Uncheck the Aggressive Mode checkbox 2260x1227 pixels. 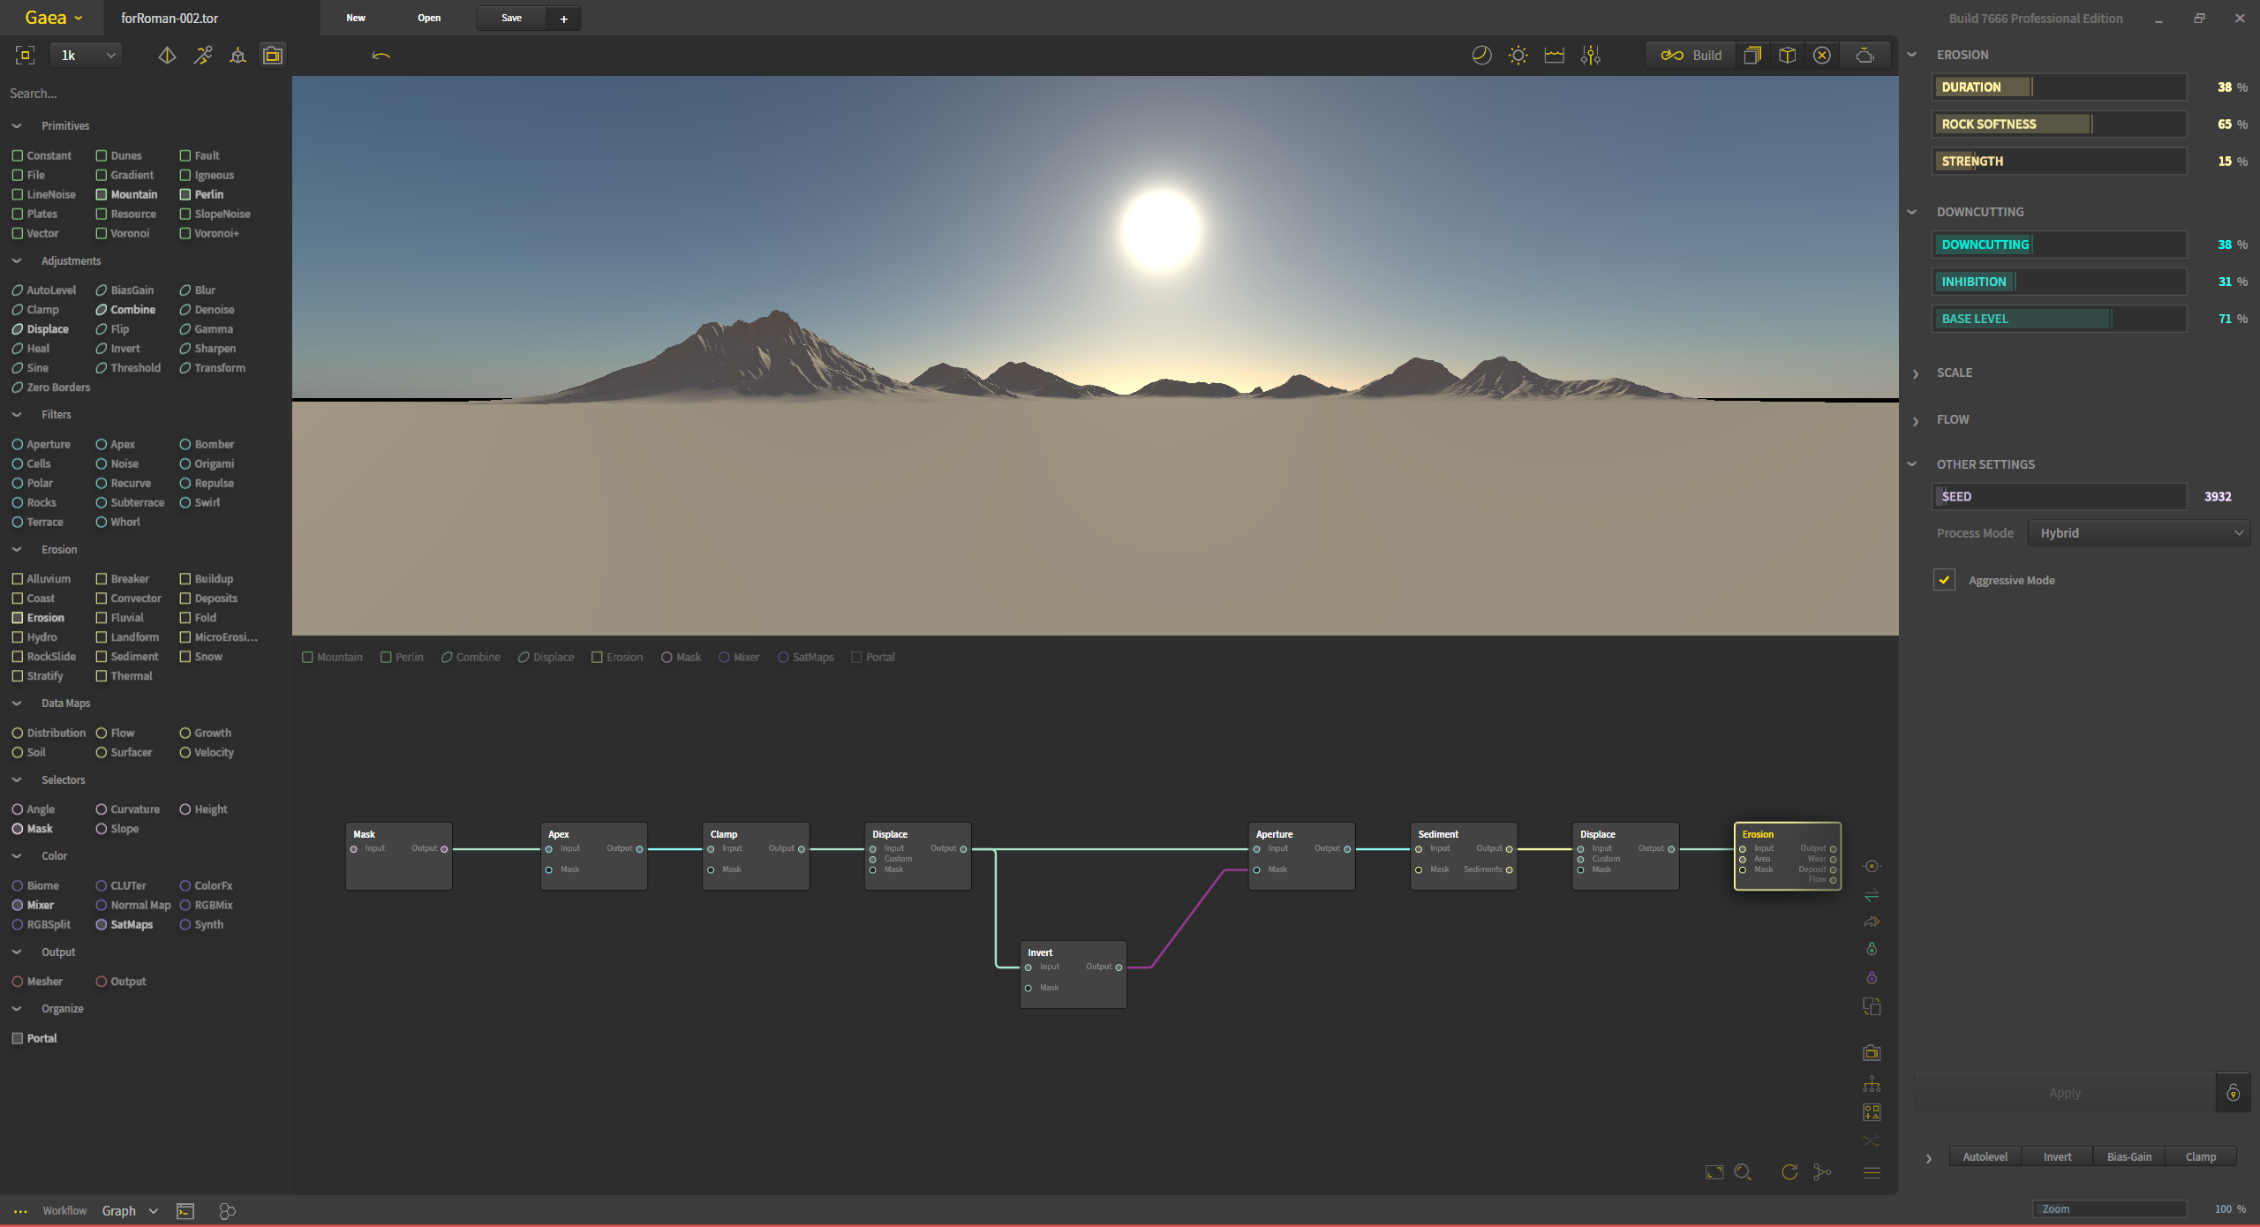(1944, 580)
